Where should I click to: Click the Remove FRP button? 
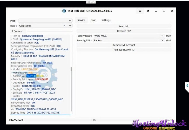pyautogui.click(x=124, y=31)
